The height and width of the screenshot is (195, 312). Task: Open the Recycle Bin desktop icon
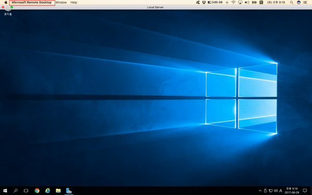point(8,12)
